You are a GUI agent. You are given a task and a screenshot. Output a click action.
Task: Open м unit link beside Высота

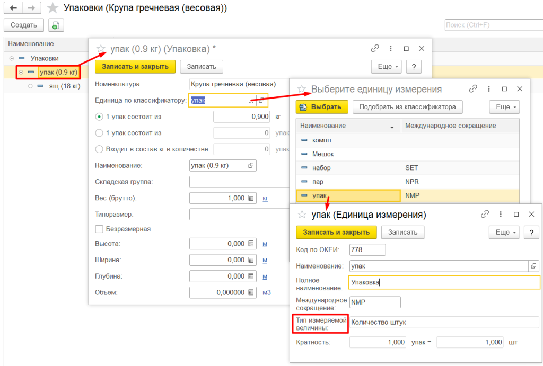tap(265, 244)
